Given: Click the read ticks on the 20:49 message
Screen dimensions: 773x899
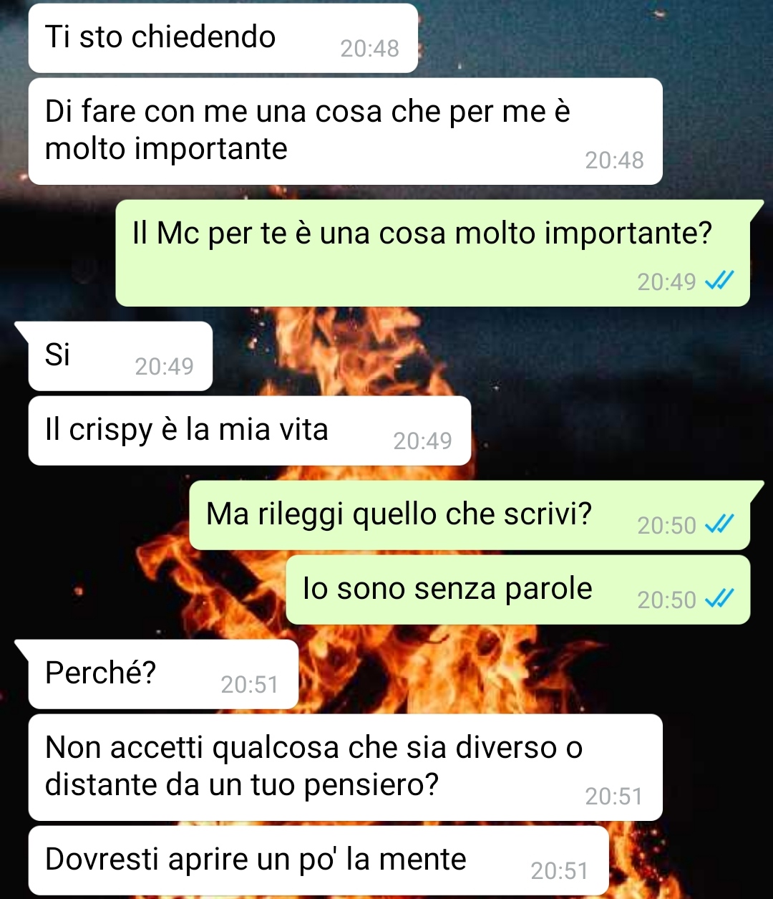Looking at the screenshot, I should (719, 282).
